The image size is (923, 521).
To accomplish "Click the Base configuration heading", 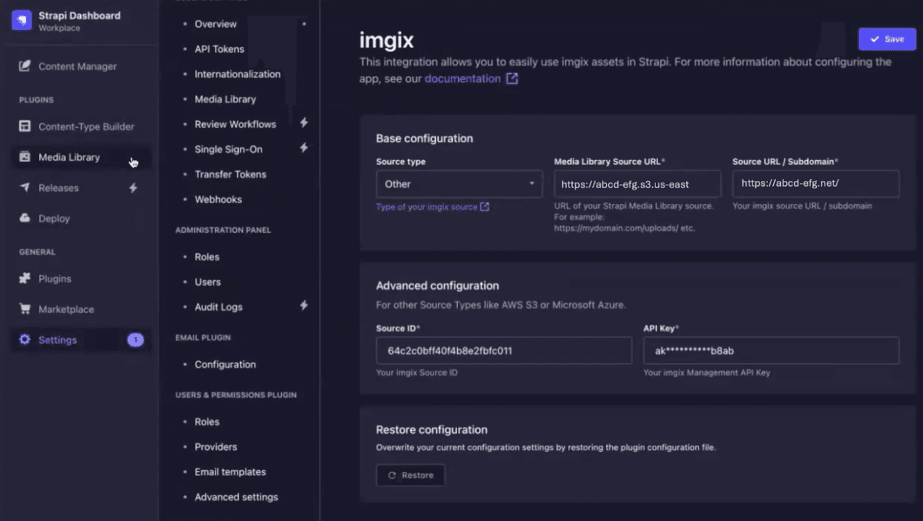I will click(x=425, y=138).
